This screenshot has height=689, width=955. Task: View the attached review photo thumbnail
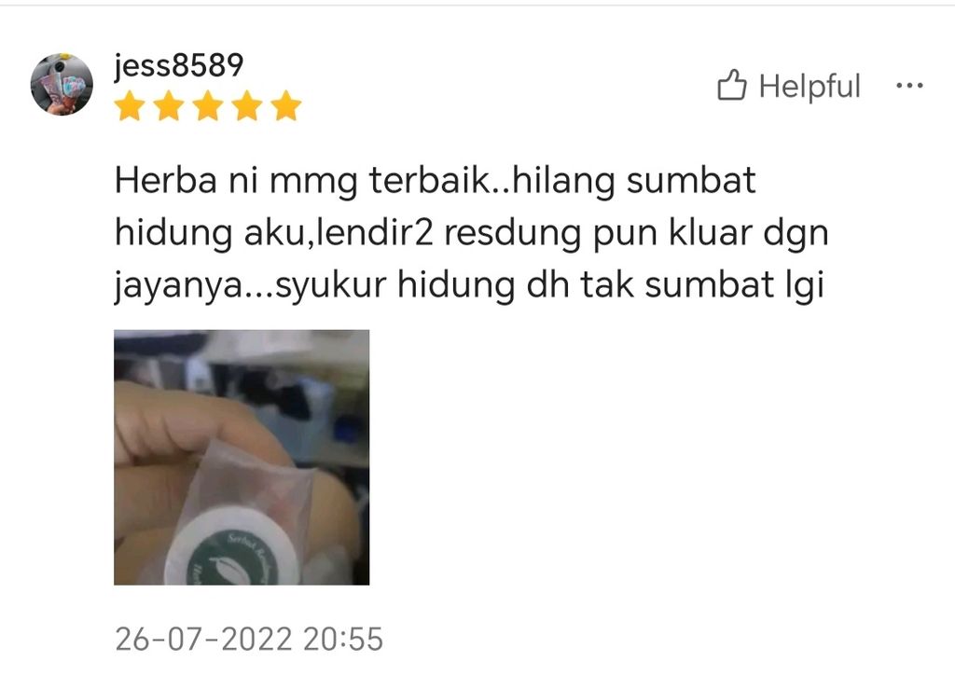click(x=242, y=458)
